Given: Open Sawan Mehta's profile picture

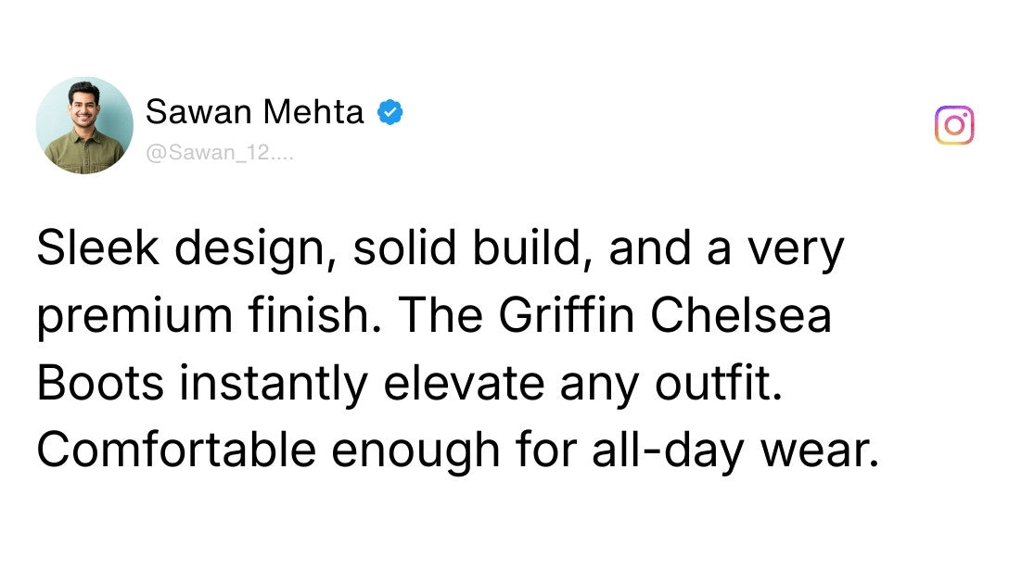Looking at the screenshot, I should (x=84, y=125).
